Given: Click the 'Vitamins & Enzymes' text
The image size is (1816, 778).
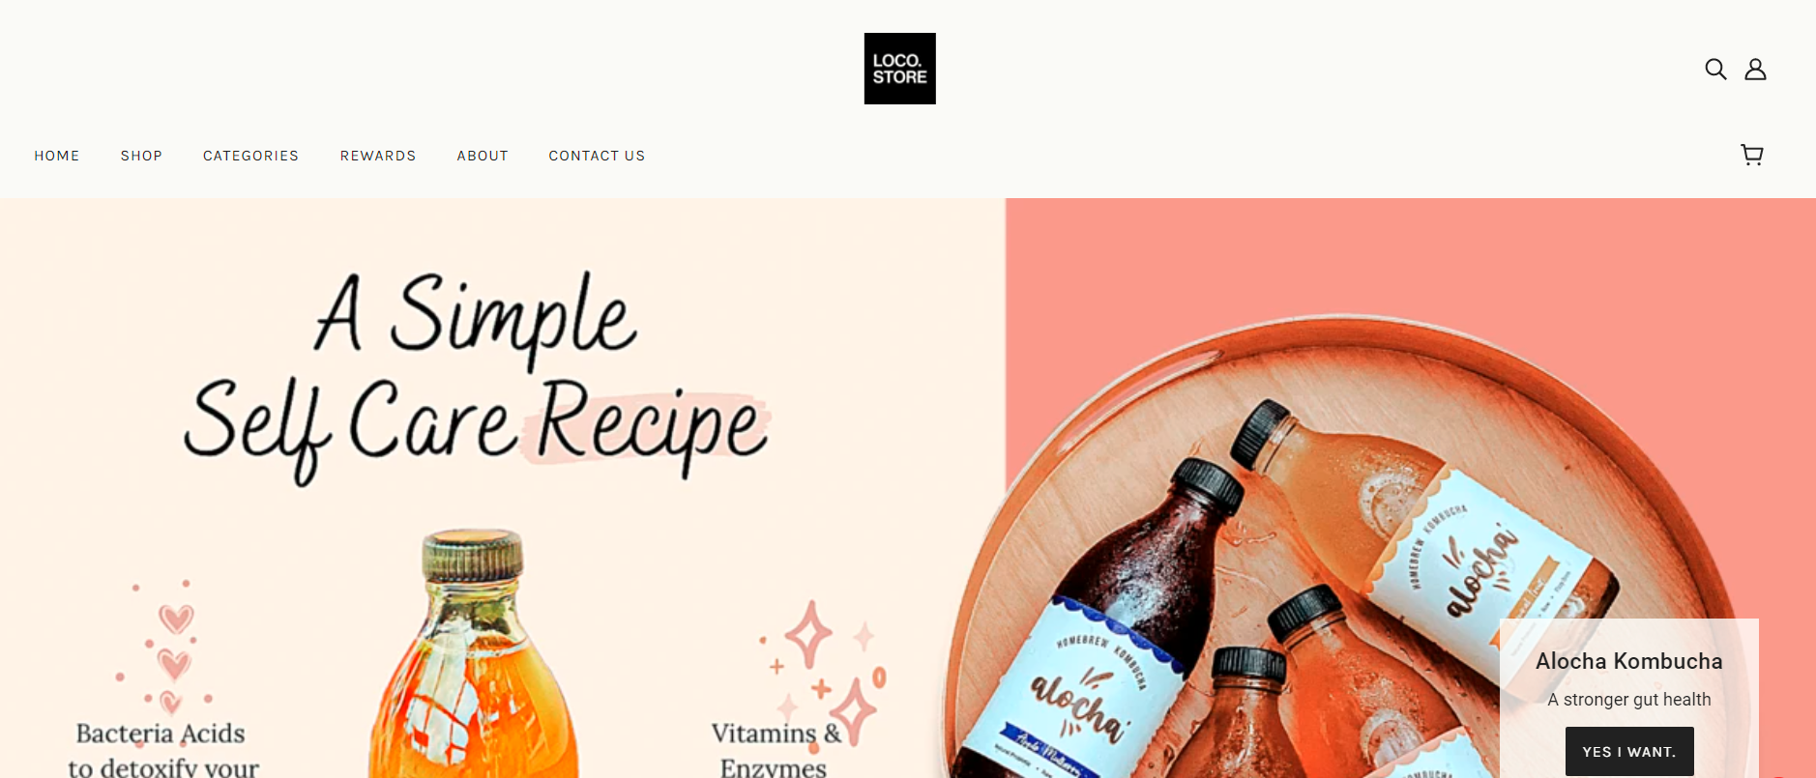Looking at the screenshot, I should pyautogui.click(x=776, y=750).
